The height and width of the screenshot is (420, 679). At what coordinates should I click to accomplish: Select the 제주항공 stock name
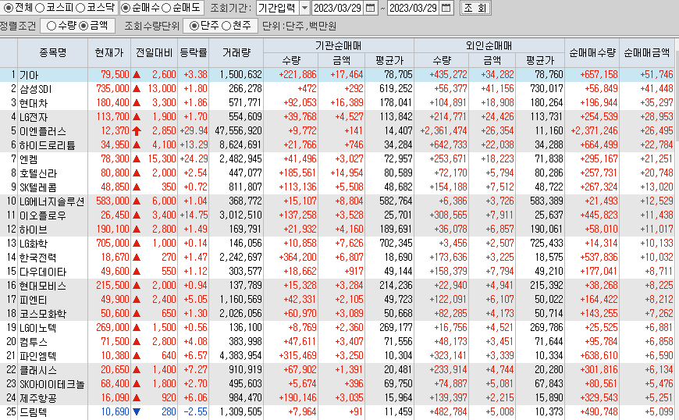tap(37, 398)
